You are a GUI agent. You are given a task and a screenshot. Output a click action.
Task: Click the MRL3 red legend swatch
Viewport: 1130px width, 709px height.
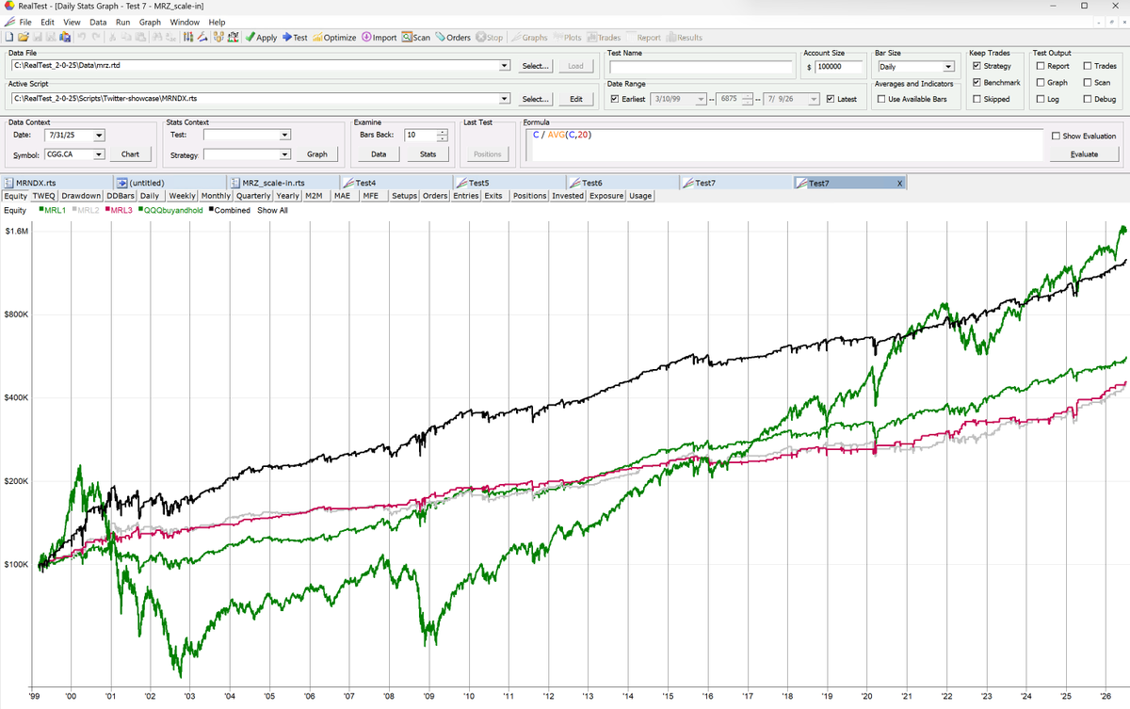click(106, 210)
